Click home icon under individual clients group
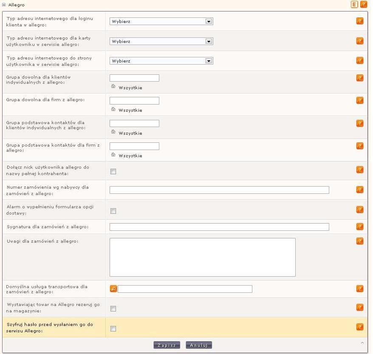373x354 pixels. tap(113, 86)
